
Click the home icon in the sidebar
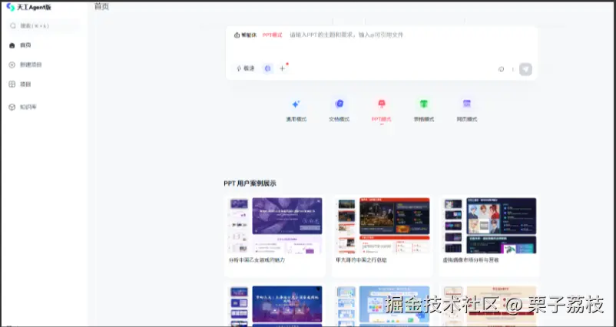tap(12, 45)
